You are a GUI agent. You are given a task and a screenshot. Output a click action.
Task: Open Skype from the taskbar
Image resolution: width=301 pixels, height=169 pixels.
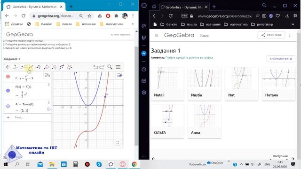coord(99,164)
